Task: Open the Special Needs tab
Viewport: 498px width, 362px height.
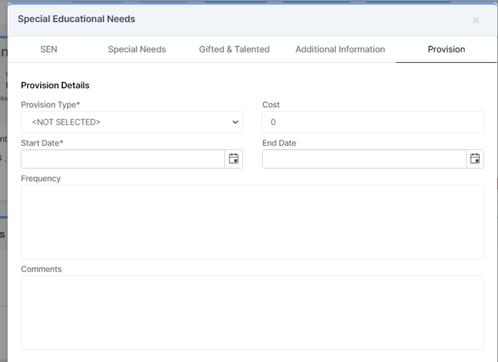Action: (x=137, y=49)
